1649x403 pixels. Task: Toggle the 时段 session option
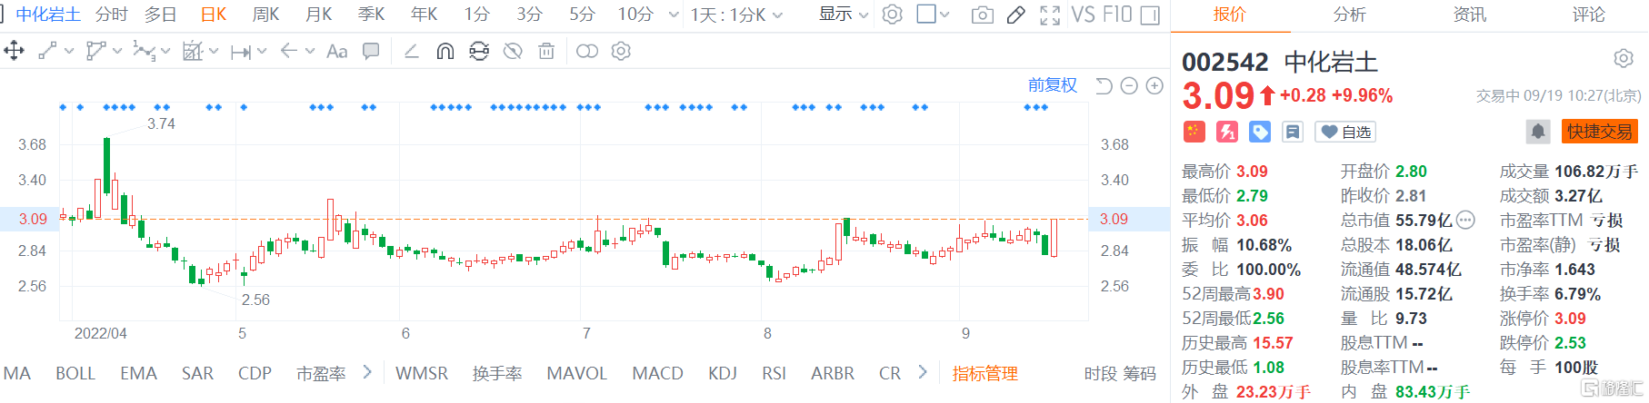(1101, 374)
